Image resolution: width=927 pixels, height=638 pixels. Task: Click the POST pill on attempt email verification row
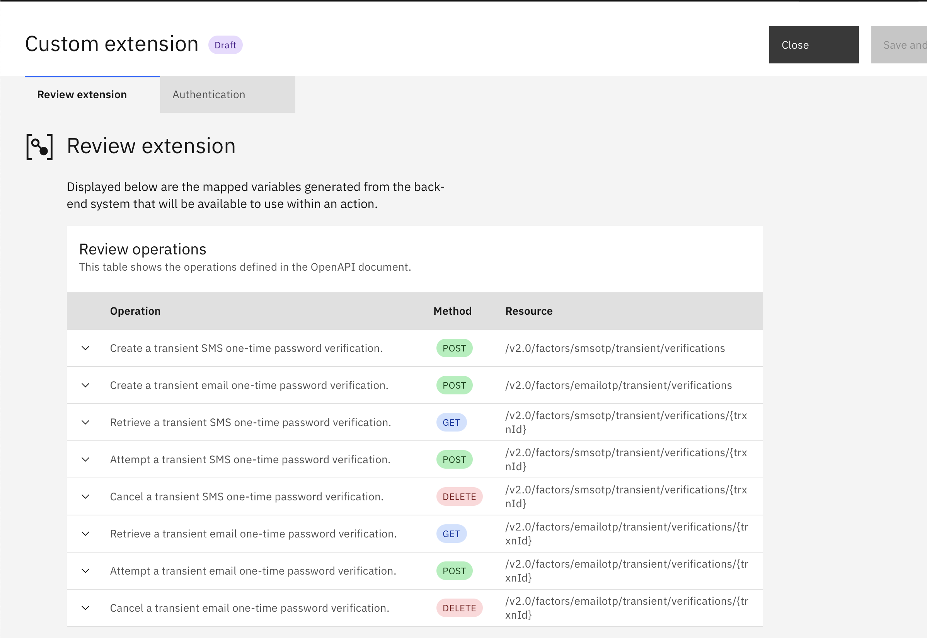click(454, 571)
